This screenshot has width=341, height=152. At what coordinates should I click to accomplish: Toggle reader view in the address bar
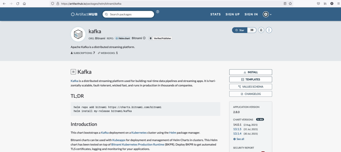coord(285,4)
